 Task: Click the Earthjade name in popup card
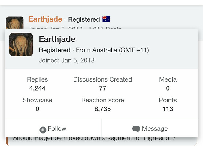point(57,39)
